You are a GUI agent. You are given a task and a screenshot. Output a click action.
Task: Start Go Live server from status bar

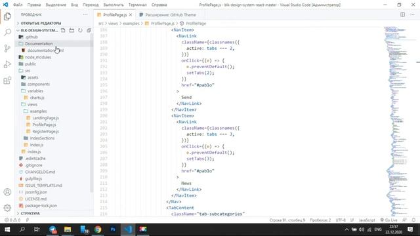pos(388,220)
